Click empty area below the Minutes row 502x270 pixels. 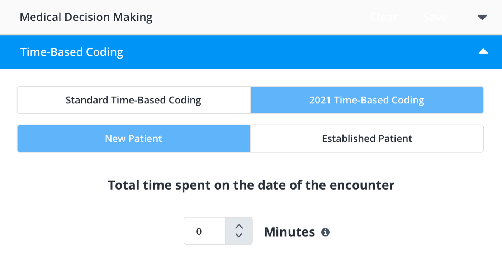coord(251,258)
